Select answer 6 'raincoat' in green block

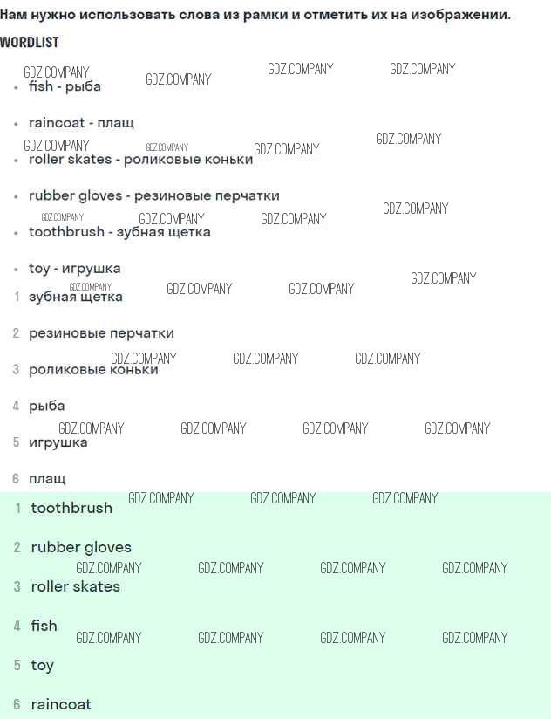tap(61, 704)
